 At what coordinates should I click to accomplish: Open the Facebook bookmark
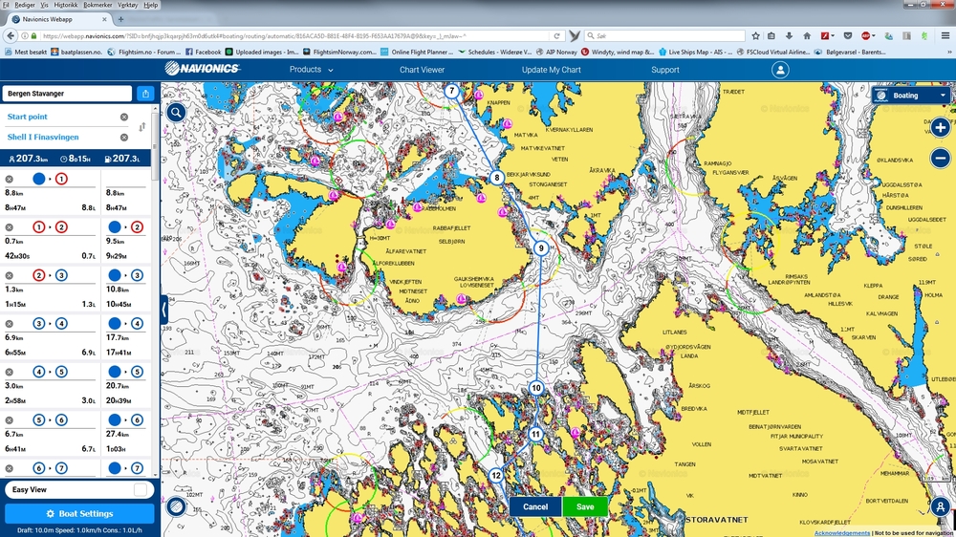204,53
